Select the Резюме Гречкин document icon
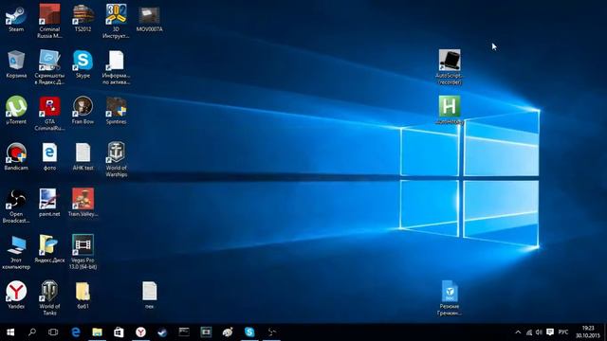This screenshot has height=341, width=607. click(x=450, y=298)
